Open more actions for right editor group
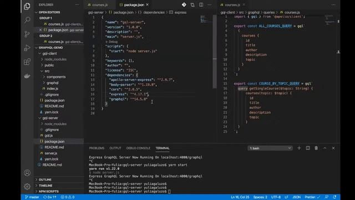This screenshot has width=355, height=200. [x=333, y=5]
